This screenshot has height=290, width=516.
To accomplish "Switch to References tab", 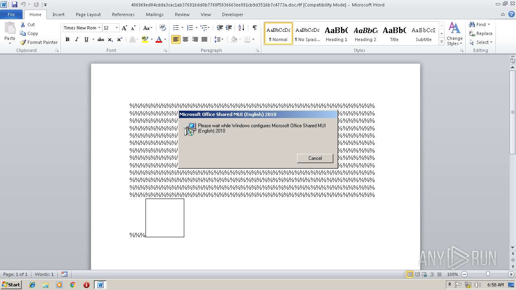I will point(123,14).
